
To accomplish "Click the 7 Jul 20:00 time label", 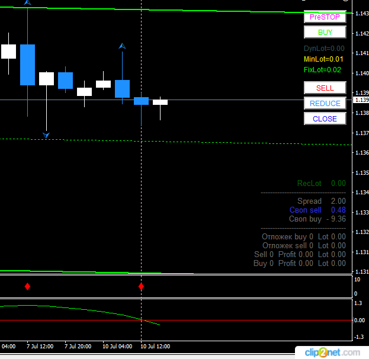I will tap(78, 347).
